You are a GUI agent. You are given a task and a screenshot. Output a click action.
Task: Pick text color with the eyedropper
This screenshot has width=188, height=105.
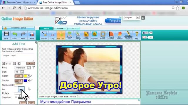pos(31,76)
